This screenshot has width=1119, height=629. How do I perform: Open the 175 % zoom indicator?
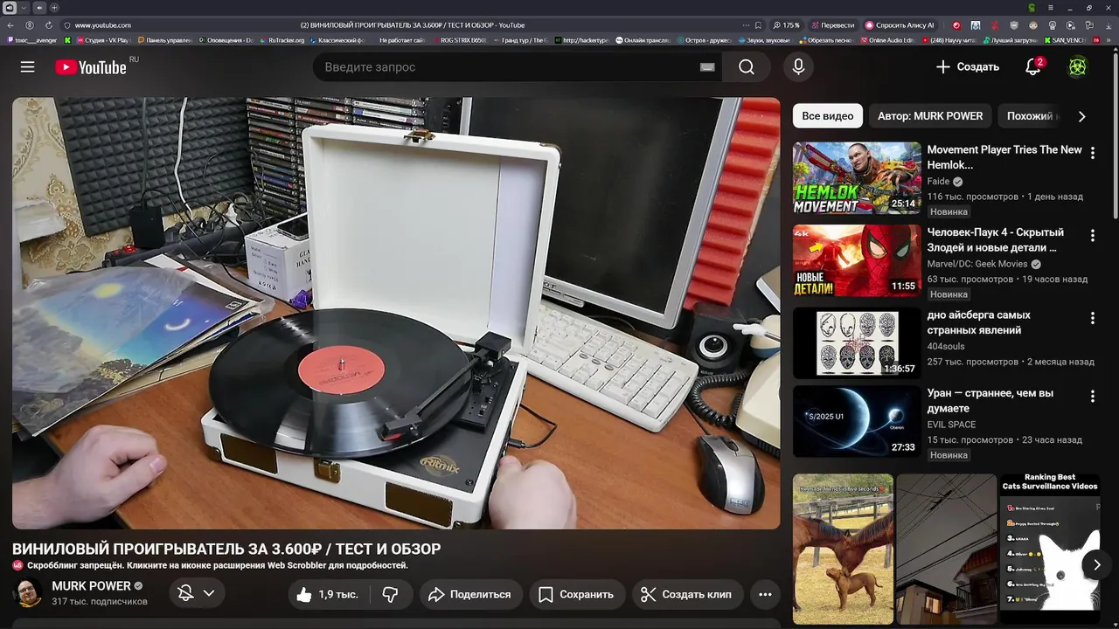[x=786, y=25]
